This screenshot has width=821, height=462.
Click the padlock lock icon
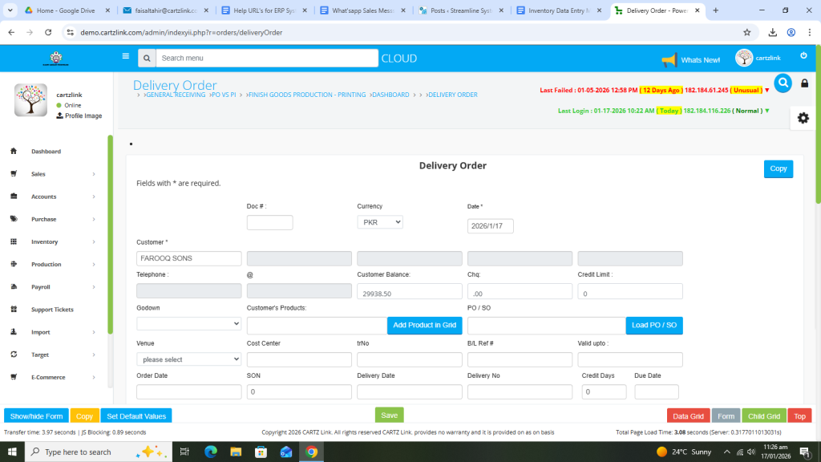pyautogui.click(x=805, y=83)
